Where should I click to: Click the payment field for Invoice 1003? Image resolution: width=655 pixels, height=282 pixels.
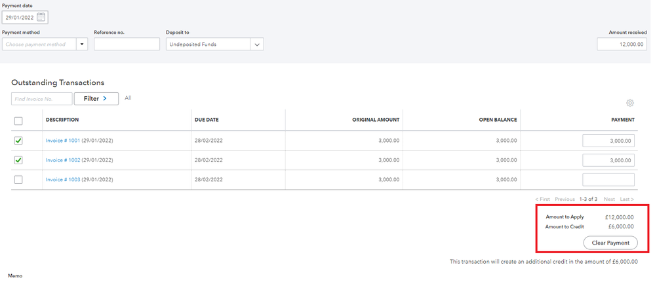point(608,180)
